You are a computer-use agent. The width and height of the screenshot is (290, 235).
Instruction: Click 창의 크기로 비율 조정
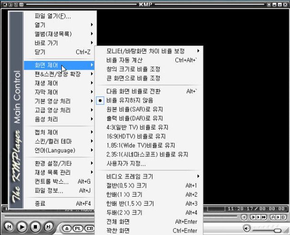[149, 69]
